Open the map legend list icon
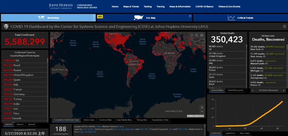Viewport: 288px width, 136px height. (x=197, y=35)
